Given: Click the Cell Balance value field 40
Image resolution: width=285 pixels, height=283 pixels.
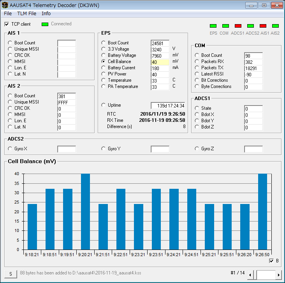Looking at the screenshot, I should (160, 62).
